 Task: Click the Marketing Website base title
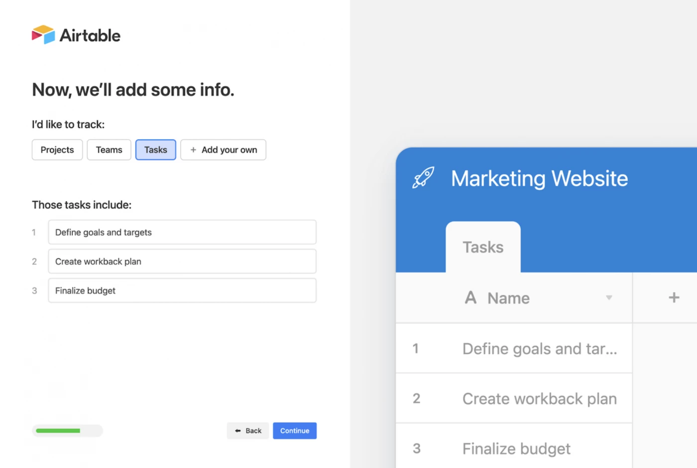(x=539, y=178)
